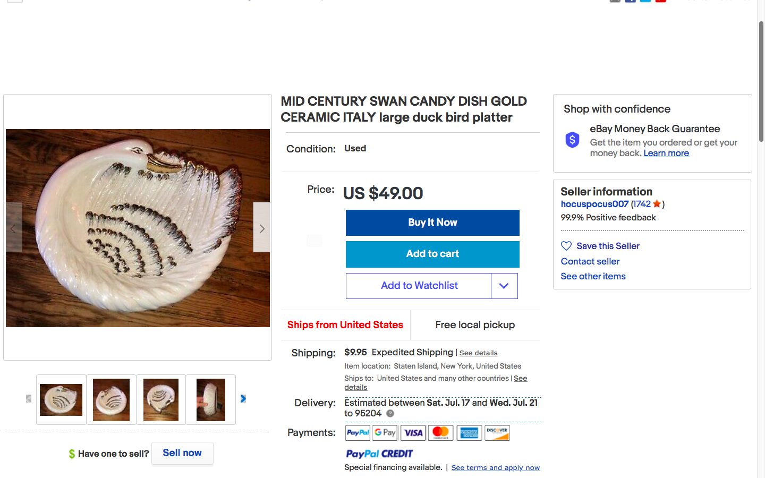The height and width of the screenshot is (478, 765).
Task: Click the page vertical scrollbar
Action: (x=761, y=80)
